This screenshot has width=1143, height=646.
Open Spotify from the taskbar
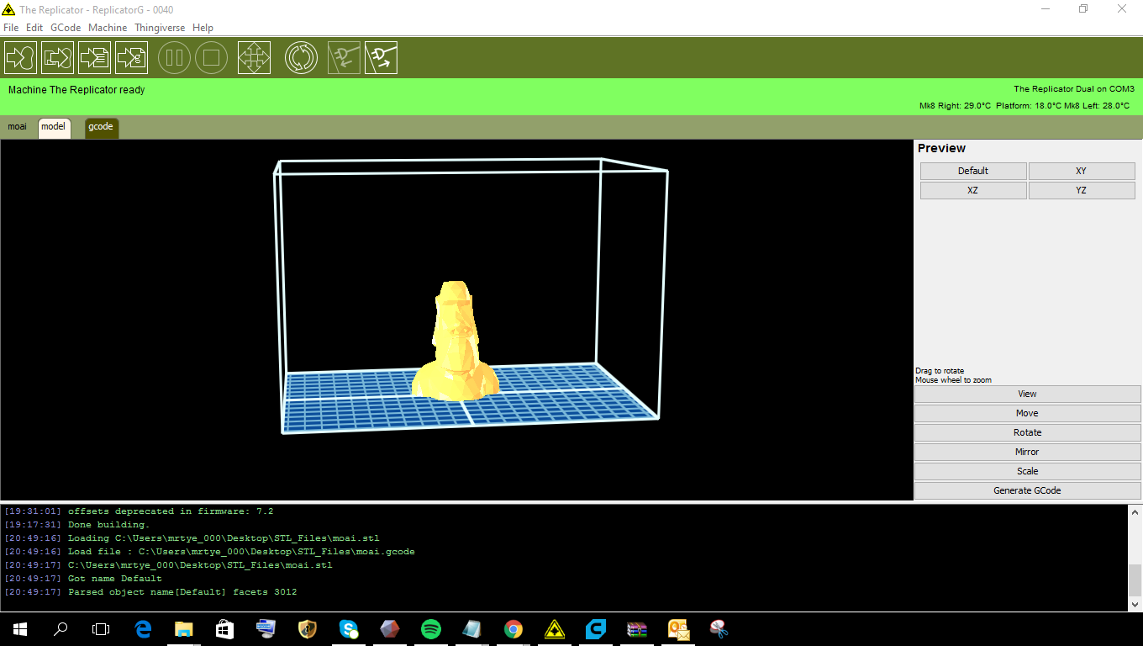point(431,629)
